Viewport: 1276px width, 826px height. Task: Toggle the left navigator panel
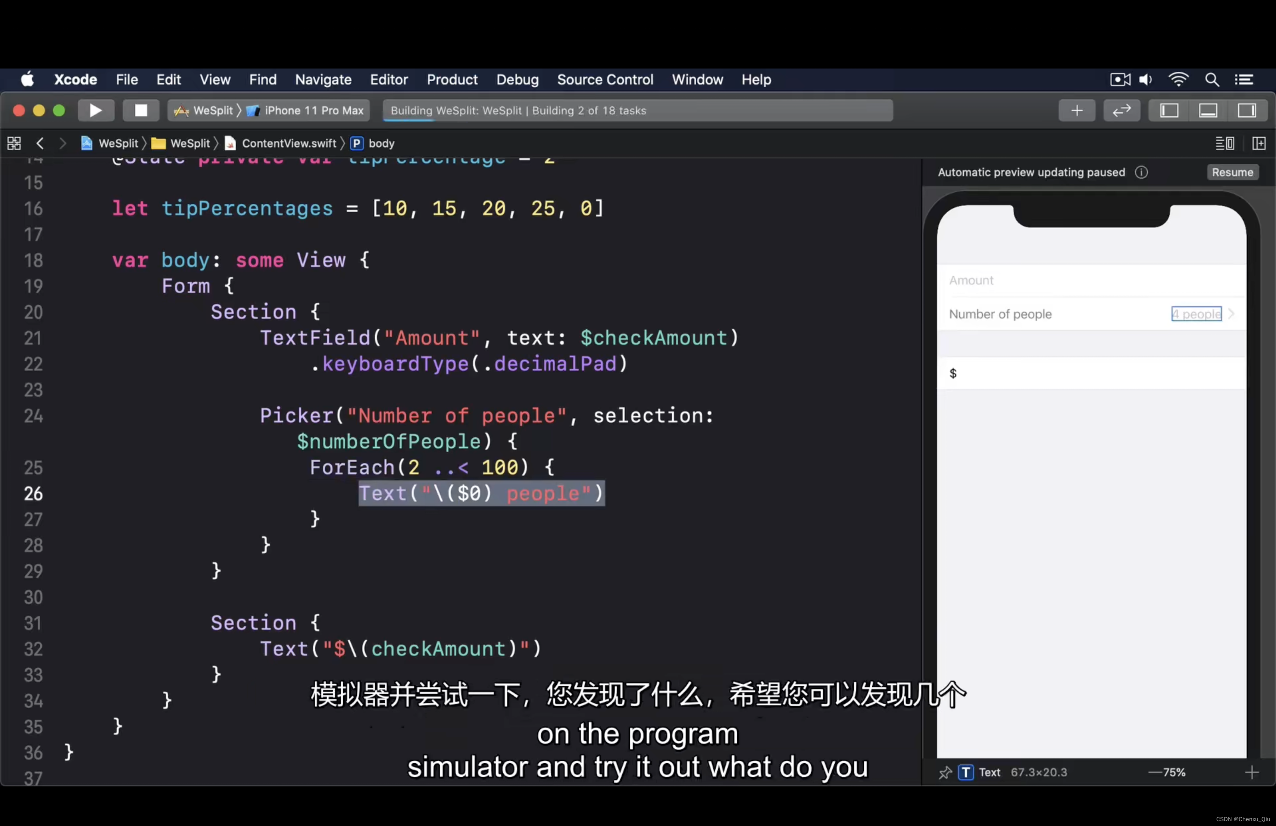(x=1169, y=110)
